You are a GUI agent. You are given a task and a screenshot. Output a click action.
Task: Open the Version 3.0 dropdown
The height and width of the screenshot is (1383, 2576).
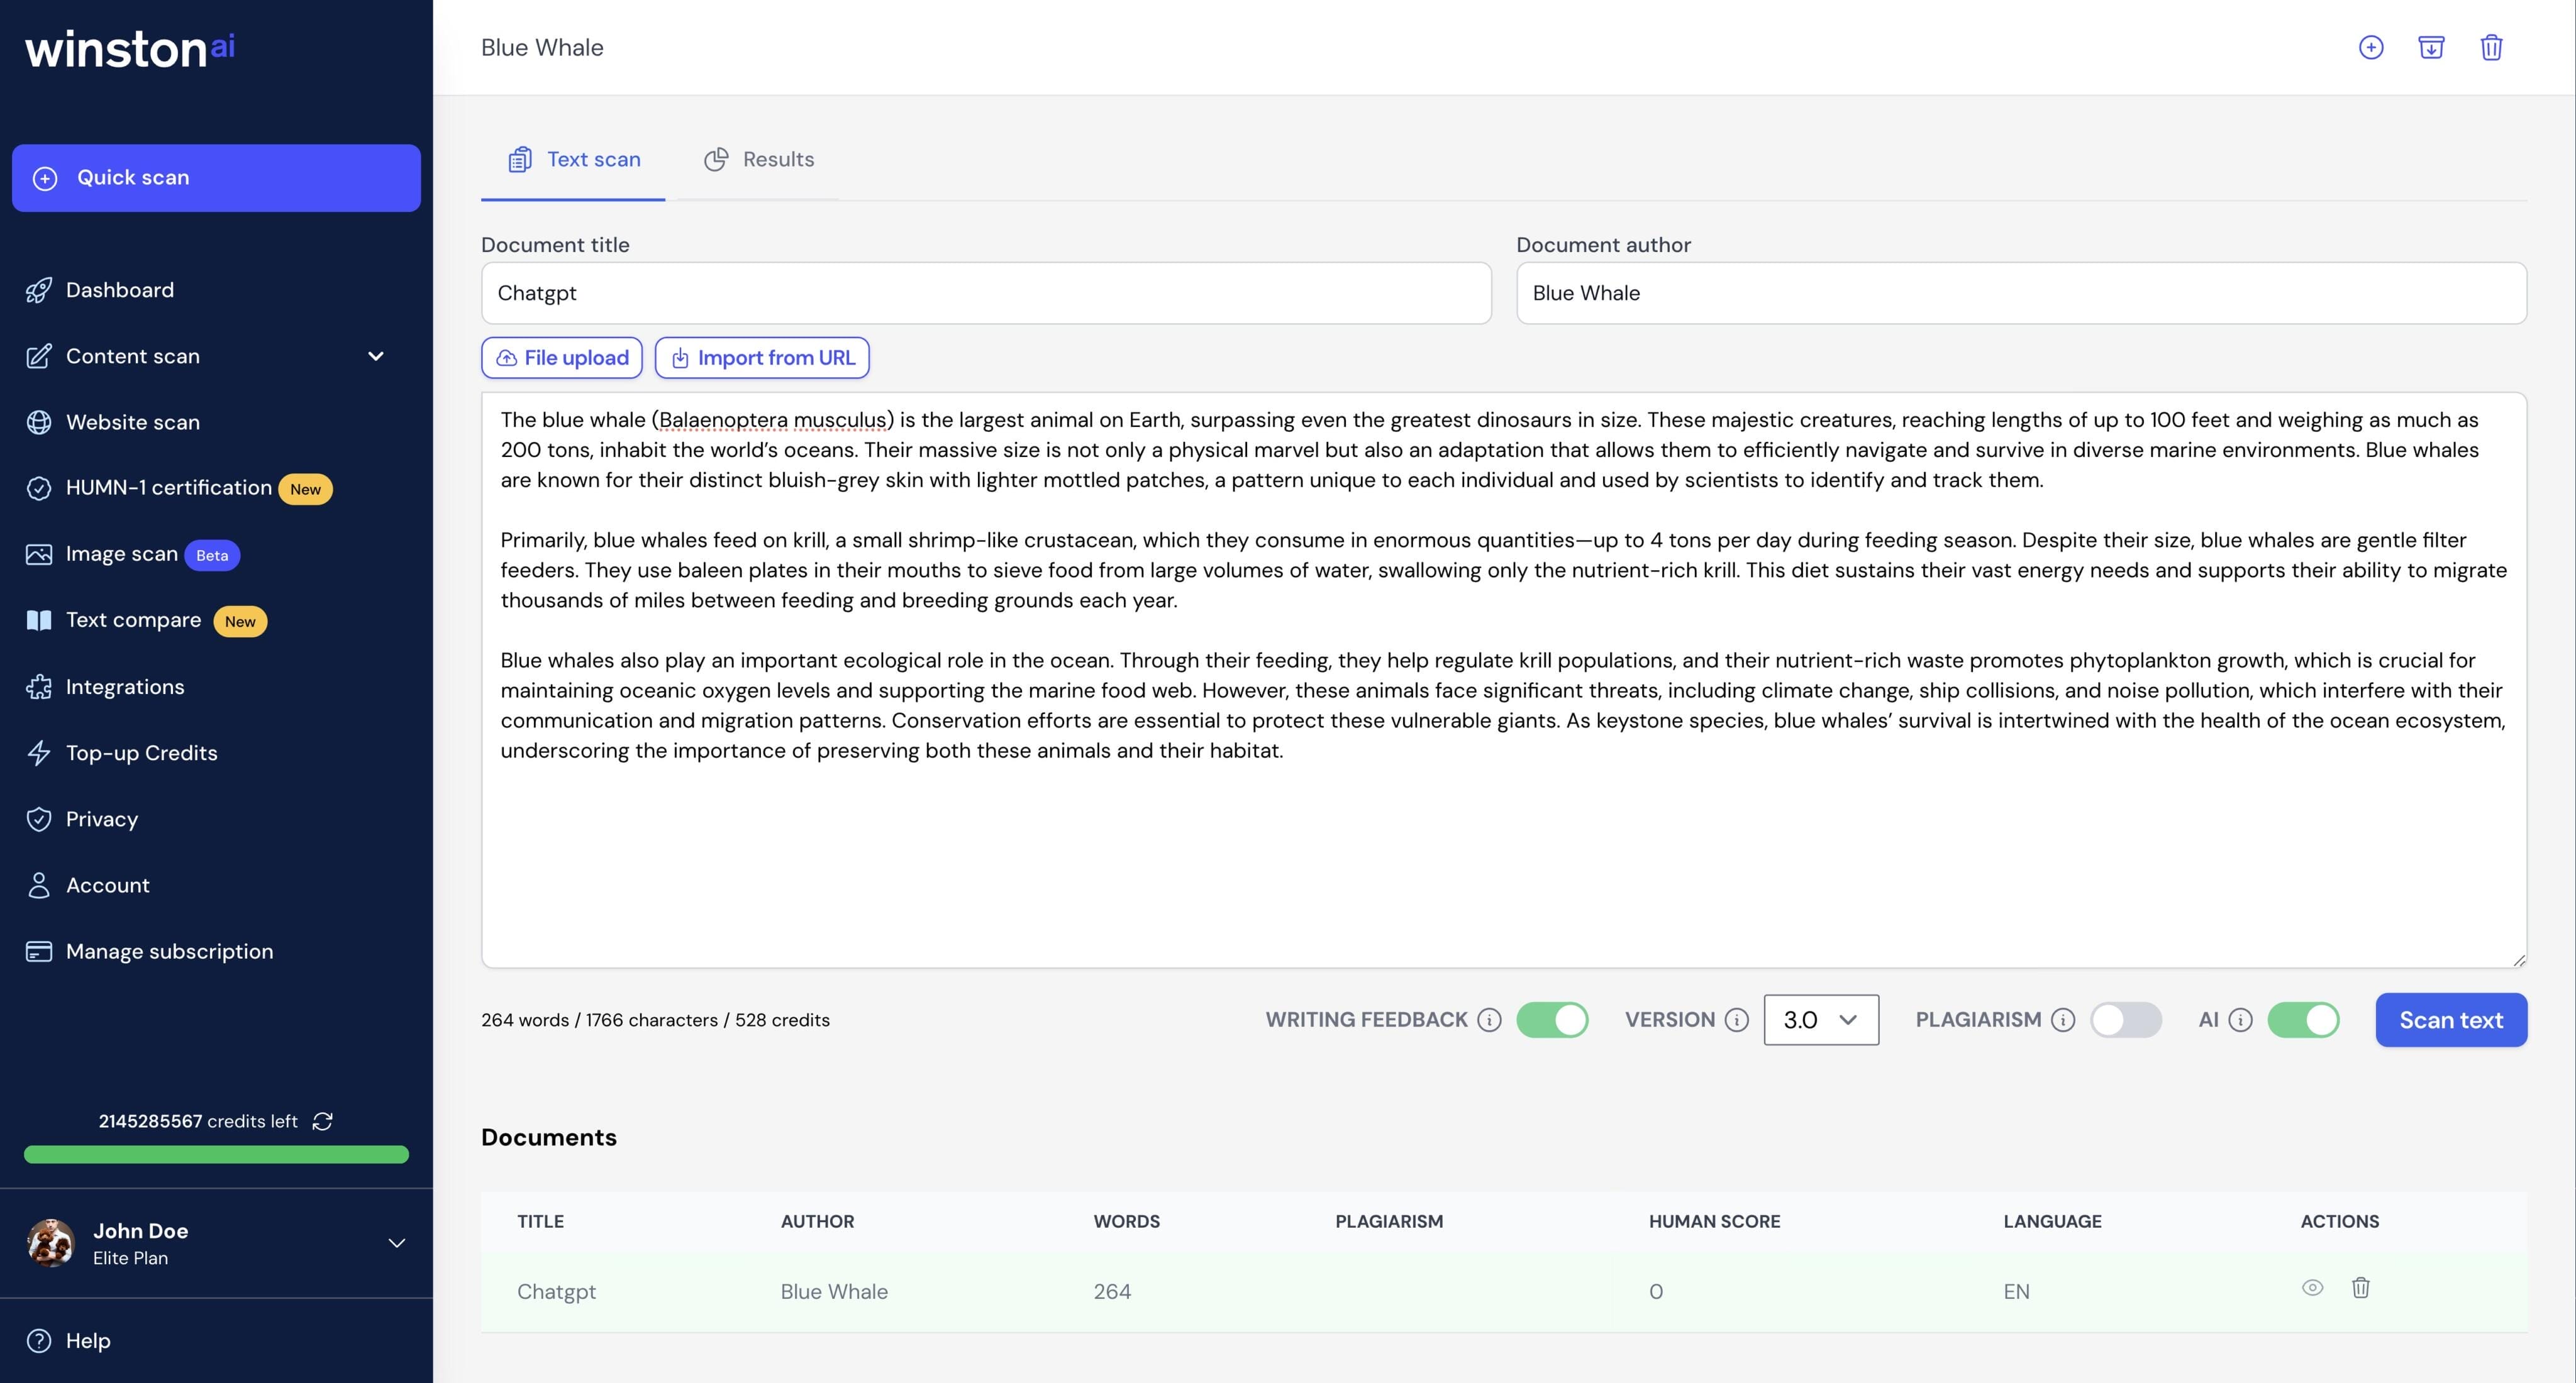pyautogui.click(x=1820, y=1020)
